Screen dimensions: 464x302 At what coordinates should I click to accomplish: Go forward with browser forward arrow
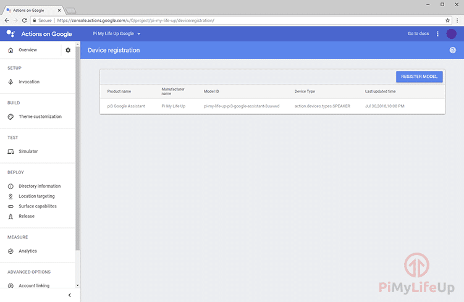tap(15, 20)
